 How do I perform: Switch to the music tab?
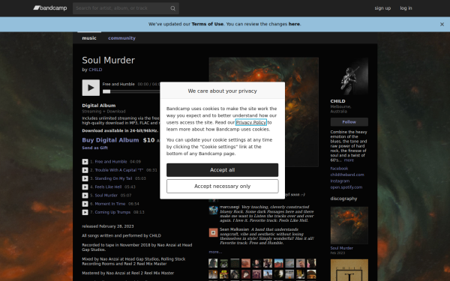pos(89,38)
